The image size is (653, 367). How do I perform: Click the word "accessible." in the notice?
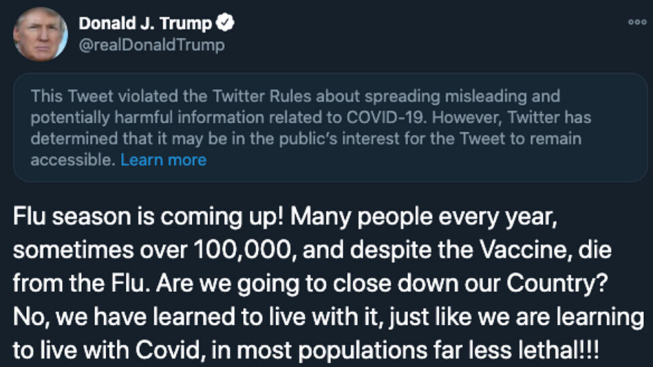(x=72, y=160)
